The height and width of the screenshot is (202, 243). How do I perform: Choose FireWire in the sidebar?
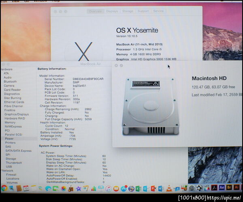pyautogui.click(x=10, y=110)
